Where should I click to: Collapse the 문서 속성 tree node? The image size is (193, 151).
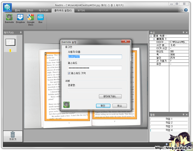151,36
